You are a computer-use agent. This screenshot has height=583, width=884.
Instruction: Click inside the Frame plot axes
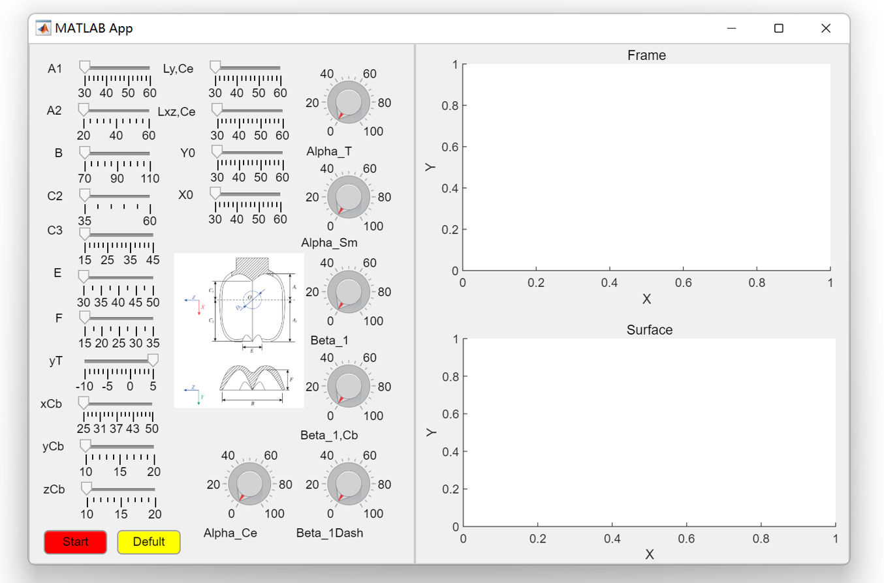coord(646,167)
